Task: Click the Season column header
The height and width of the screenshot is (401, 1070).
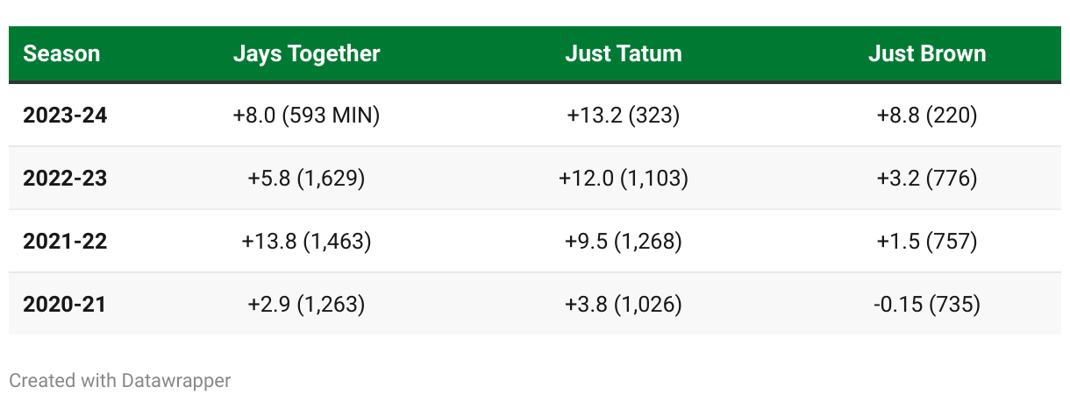Action: pyautogui.click(x=61, y=53)
